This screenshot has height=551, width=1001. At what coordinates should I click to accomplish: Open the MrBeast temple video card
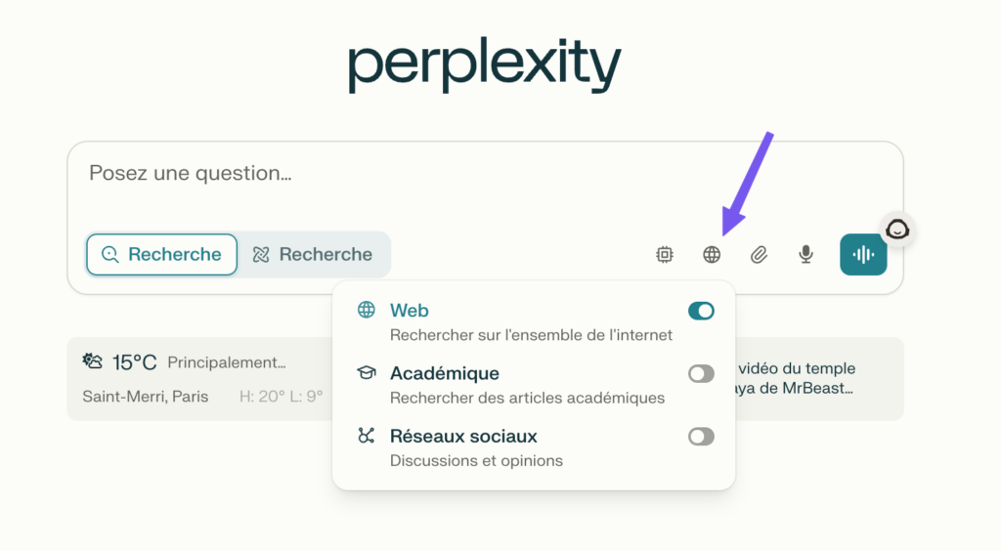(811, 378)
